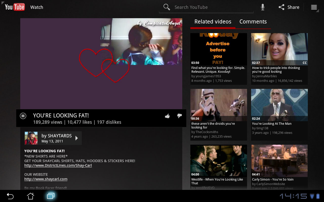
Task: Select 'by youngjames1953' uploader text
Action: (x=206, y=76)
